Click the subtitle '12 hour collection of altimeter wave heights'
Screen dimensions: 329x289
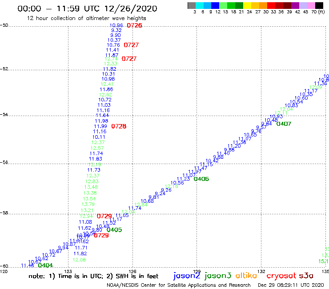pyautogui.click(x=86, y=18)
